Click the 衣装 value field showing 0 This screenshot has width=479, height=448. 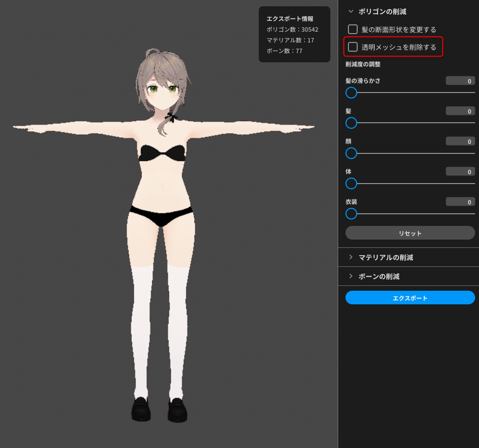[x=460, y=201]
